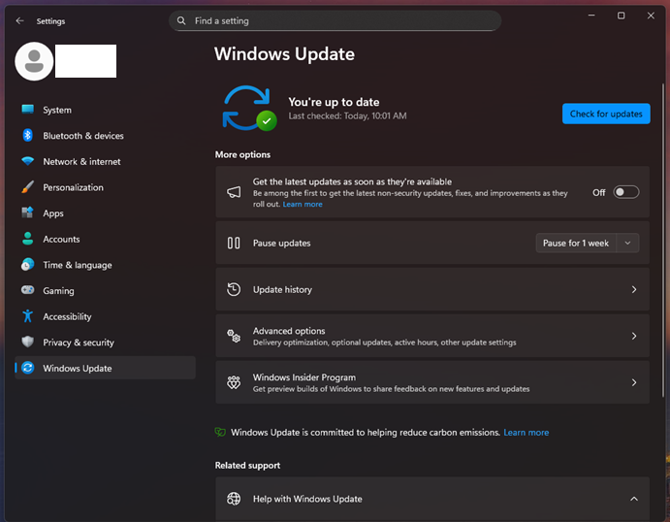Go to Accessibility settings
The height and width of the screenshot is (522, 670).
coord(105,316)
